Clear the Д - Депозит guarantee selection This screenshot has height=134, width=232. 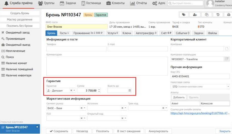click(x=71, y=90)
